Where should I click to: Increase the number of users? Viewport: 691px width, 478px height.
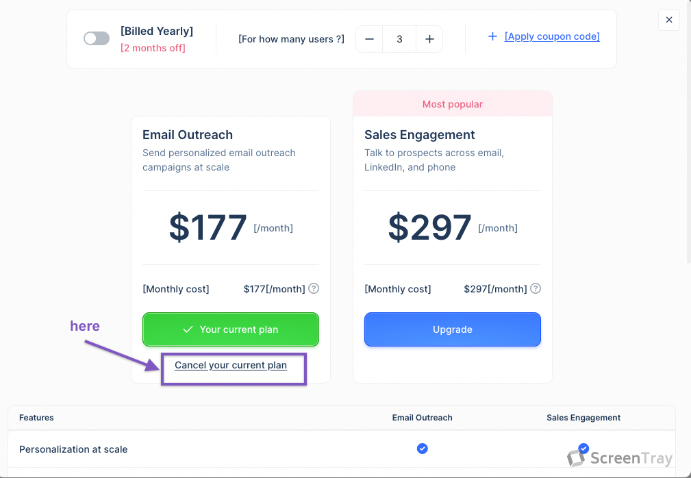point(429,39)
